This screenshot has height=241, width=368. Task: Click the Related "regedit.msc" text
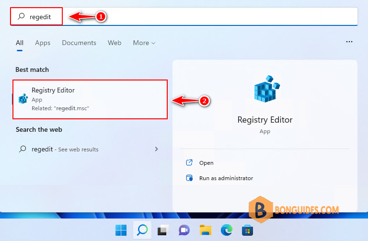tap(60, 108)
